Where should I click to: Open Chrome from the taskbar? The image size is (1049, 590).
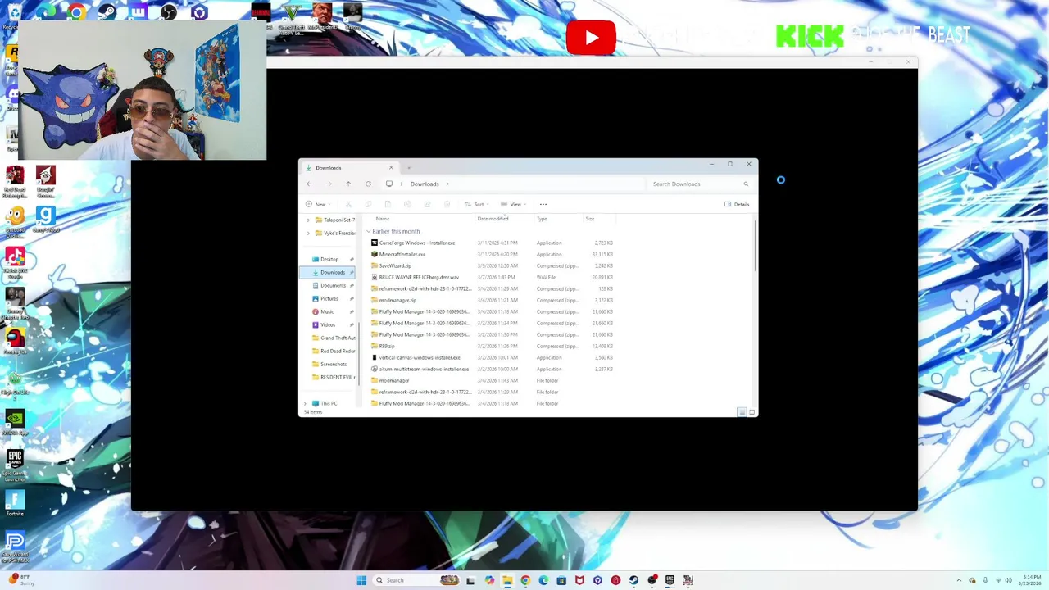click(525, 580)
